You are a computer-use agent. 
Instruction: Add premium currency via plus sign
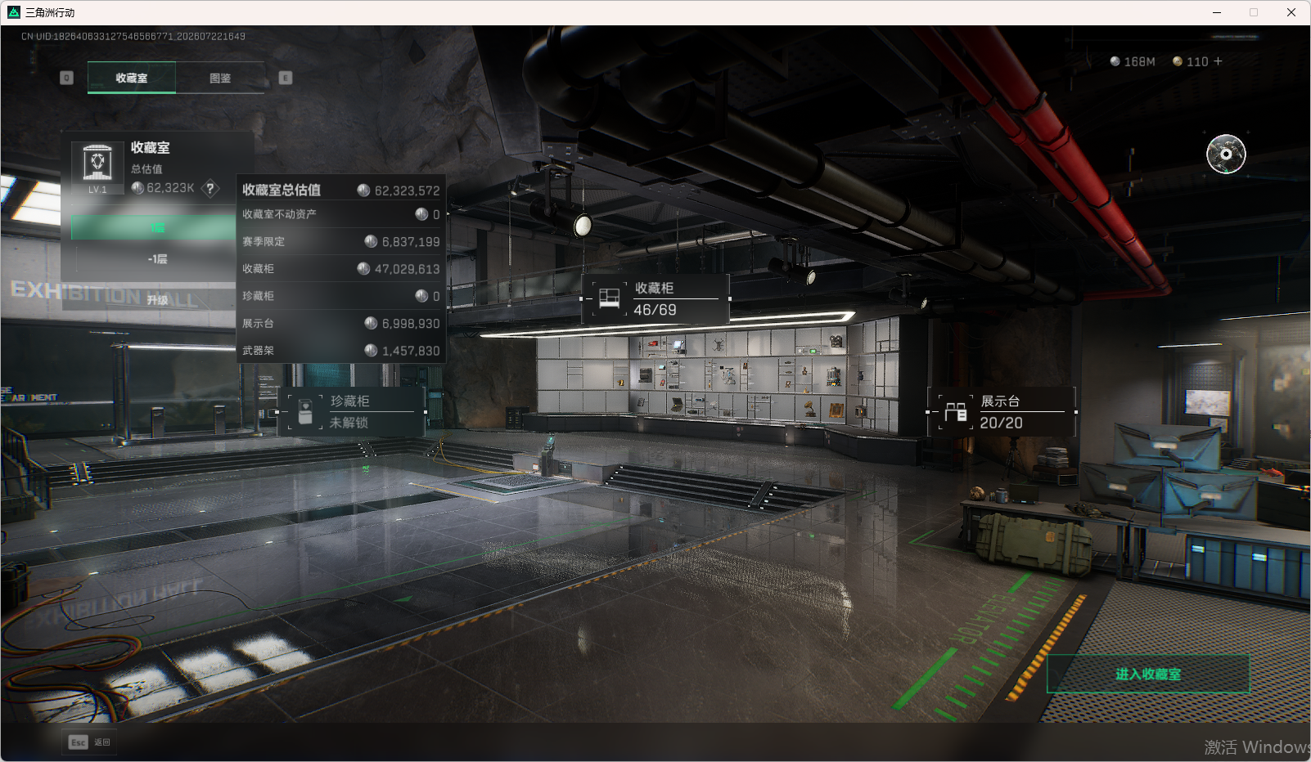click(1218, 61)
